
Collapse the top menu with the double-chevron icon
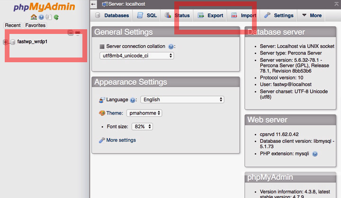pyautogui.click(x=336, y=4)
